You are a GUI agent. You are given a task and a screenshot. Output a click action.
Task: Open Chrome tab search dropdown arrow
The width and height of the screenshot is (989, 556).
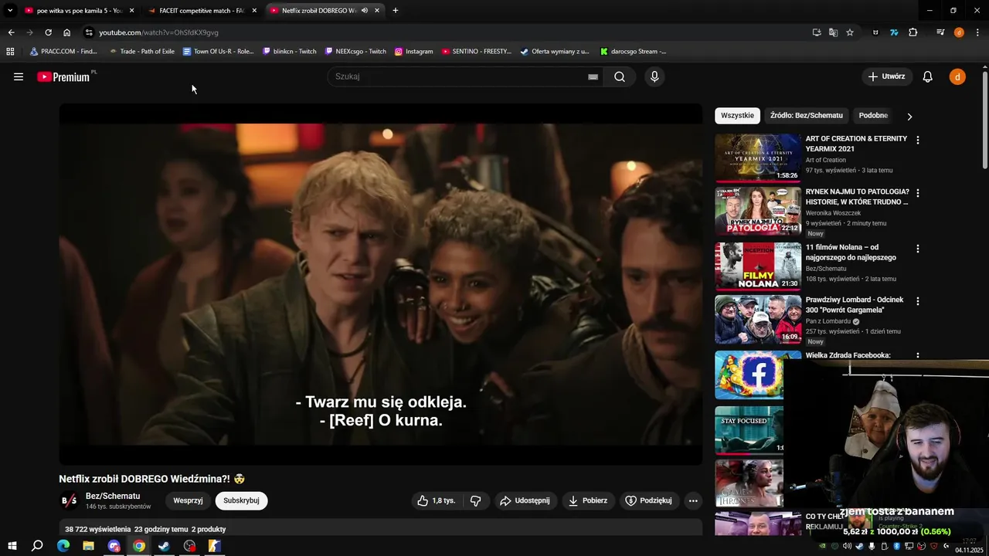point(10,10)
